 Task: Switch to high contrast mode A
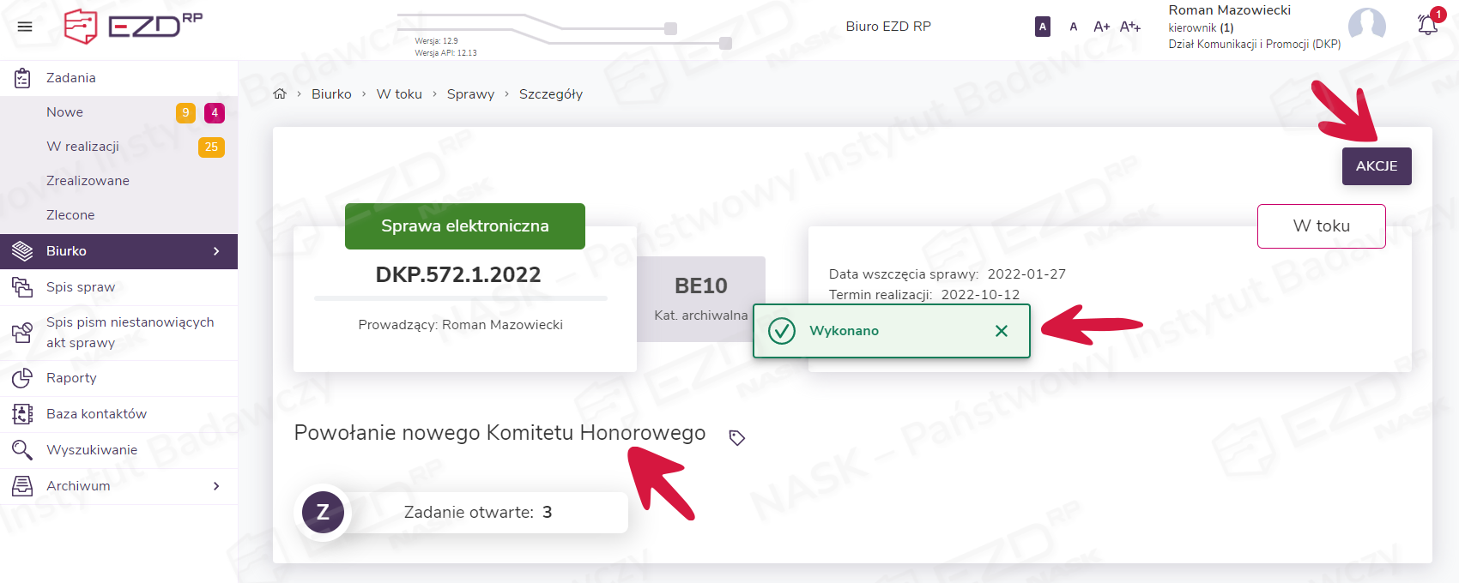[x=1043, y=27]
